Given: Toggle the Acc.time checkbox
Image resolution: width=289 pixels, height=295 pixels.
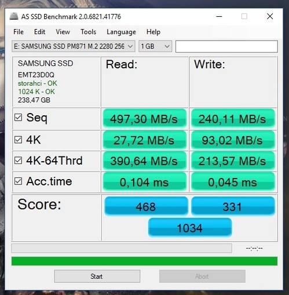Looking at the screenshot, I should point(18,181).
